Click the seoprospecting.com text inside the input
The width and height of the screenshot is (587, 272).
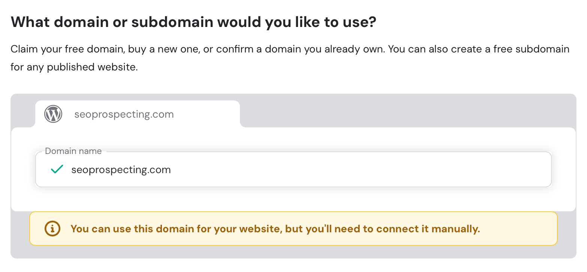coord(121,170)
